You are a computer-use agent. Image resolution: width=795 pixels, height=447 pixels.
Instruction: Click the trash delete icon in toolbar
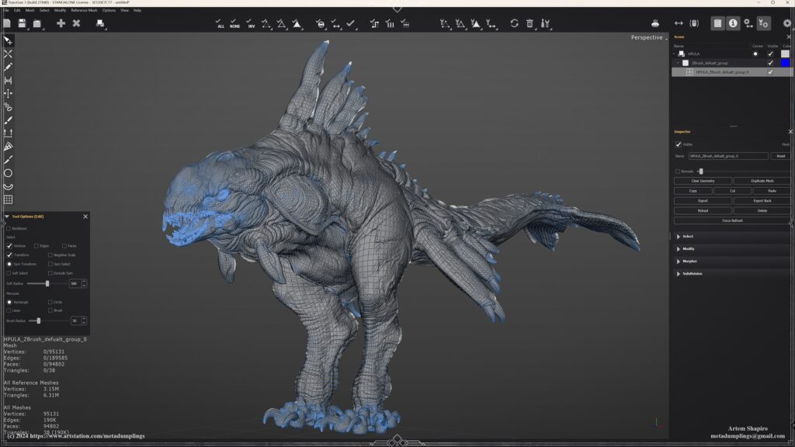click(x=529, y=24)
